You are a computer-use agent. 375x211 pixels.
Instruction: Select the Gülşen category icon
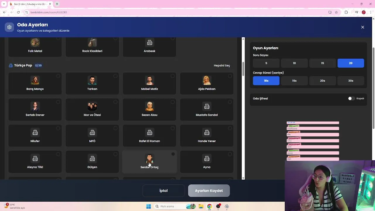point(92,159)
